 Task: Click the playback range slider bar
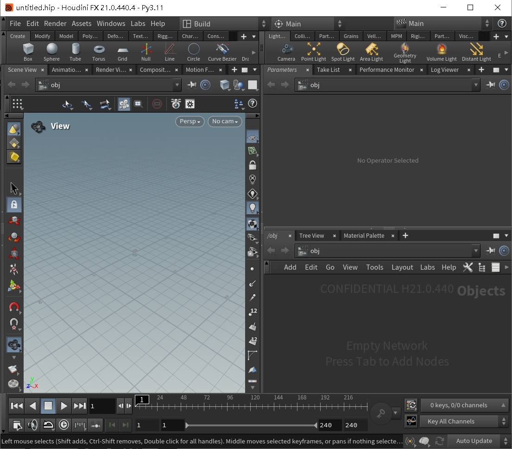252,425
